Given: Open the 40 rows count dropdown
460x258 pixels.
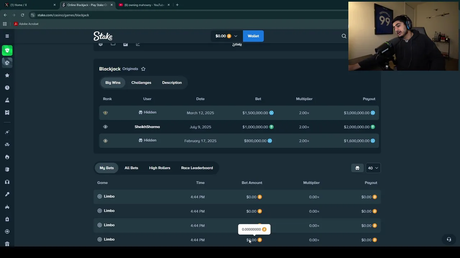Looking at the screenshot, I should tap(373, 168).
